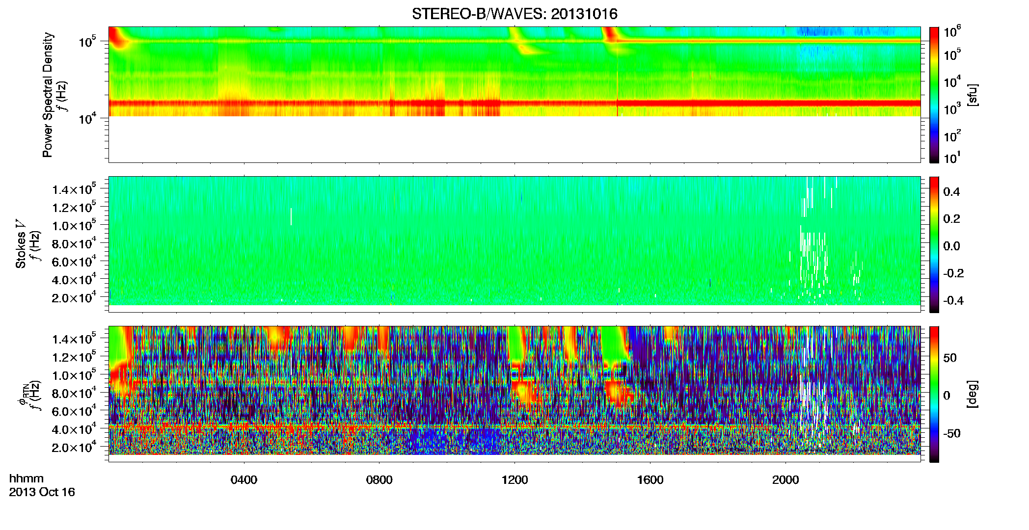Click the 2.0×10^4 tick in the Stokes V panel

coord(74,297)
